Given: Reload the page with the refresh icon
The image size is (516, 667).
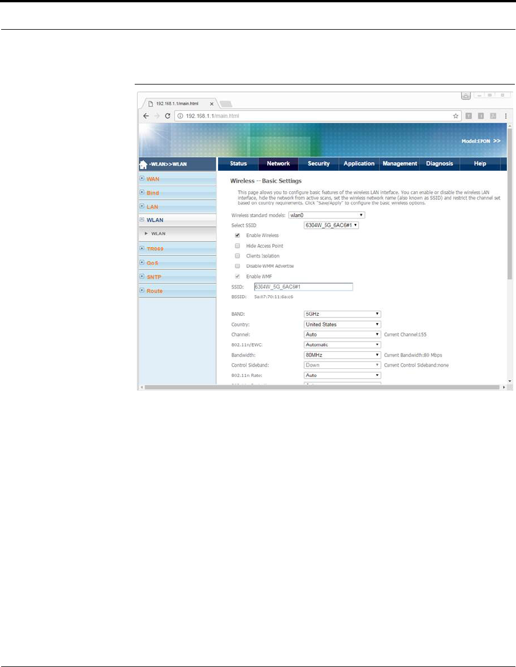Looking at the screenshot, I should coord(167,116).
